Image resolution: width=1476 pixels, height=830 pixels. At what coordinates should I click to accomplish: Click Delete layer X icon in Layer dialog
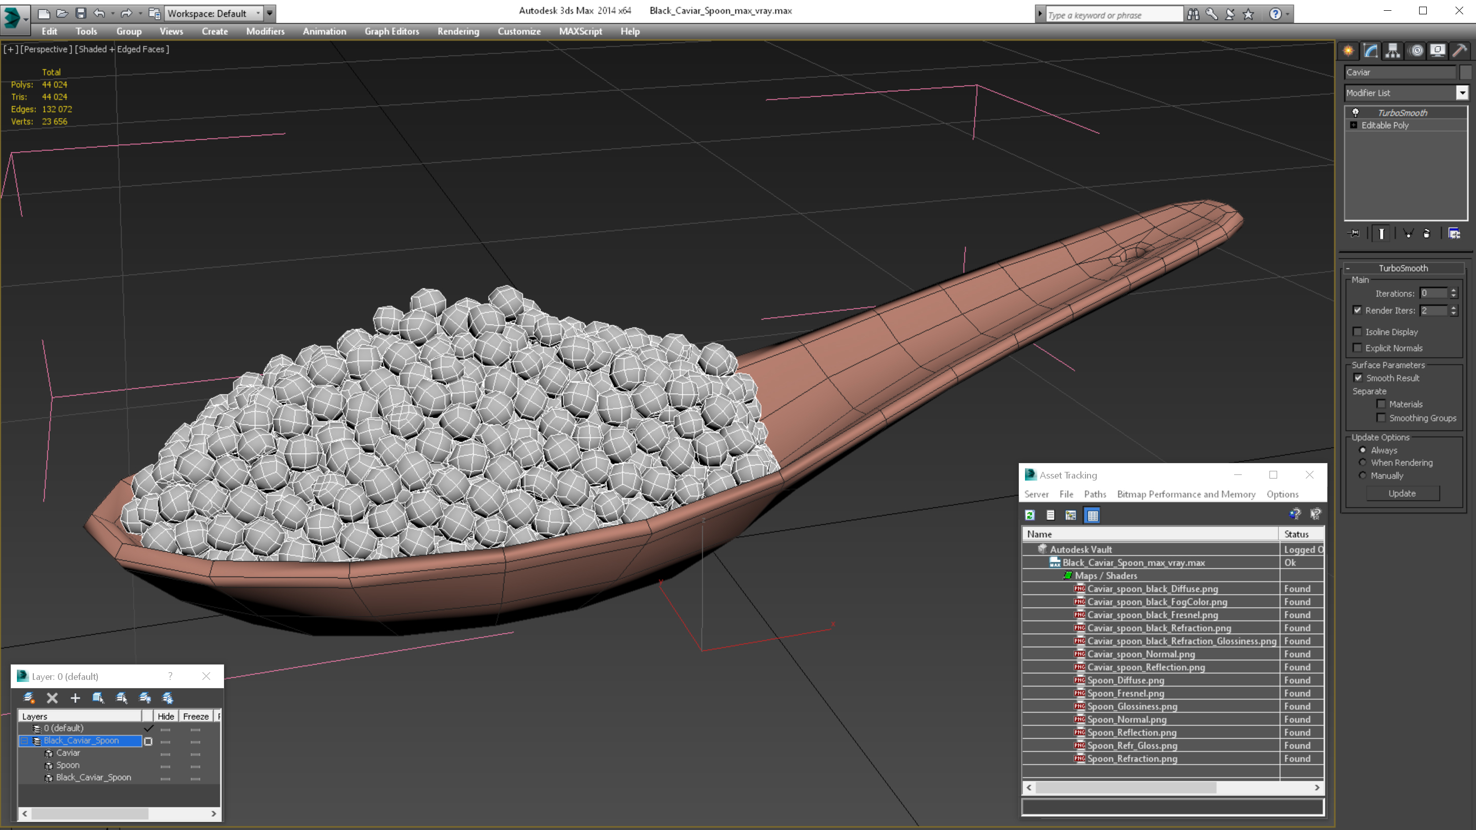(x=52, y=698)
